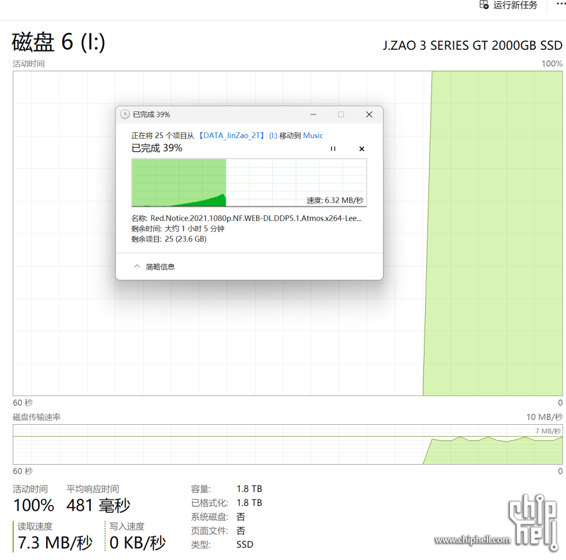Click the 平均响应时间 481 毫秒 value
The width and height of the screenshot is (566, 560).
pyautogui.click(x=98, y=505)
